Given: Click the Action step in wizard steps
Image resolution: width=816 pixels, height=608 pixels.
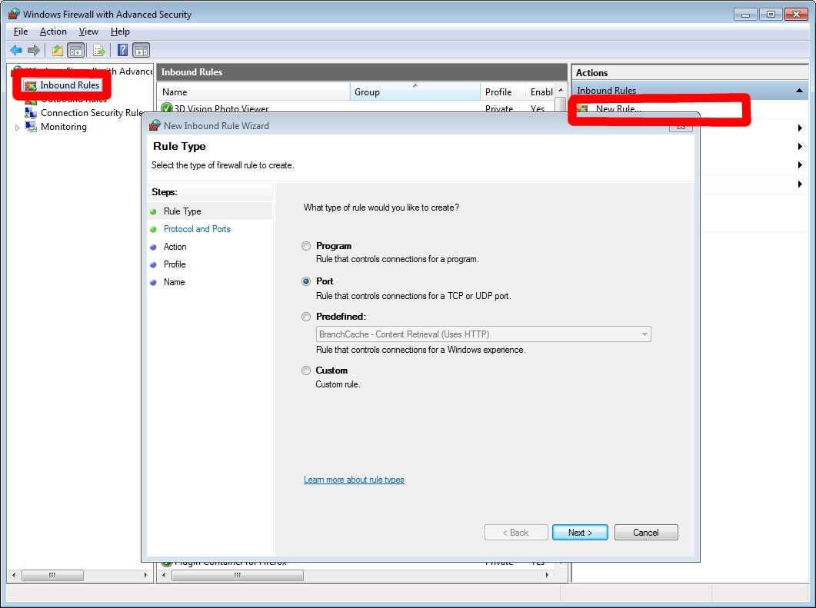Looking at the screenshot, I should click(175, 247).
